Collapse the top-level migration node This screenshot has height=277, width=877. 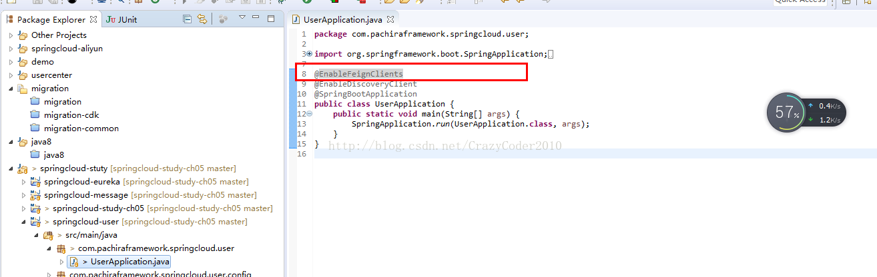point(11,88)
